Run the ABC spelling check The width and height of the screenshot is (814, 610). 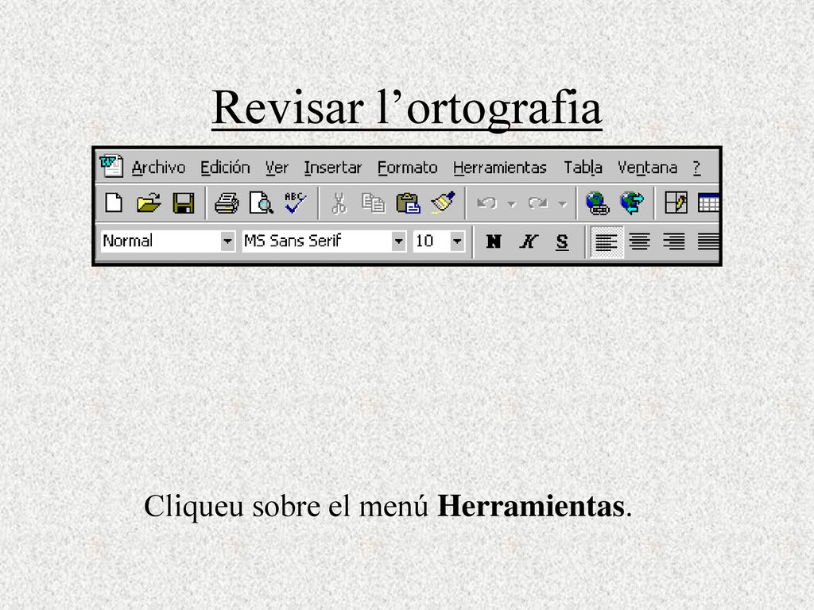coord(295,203)
